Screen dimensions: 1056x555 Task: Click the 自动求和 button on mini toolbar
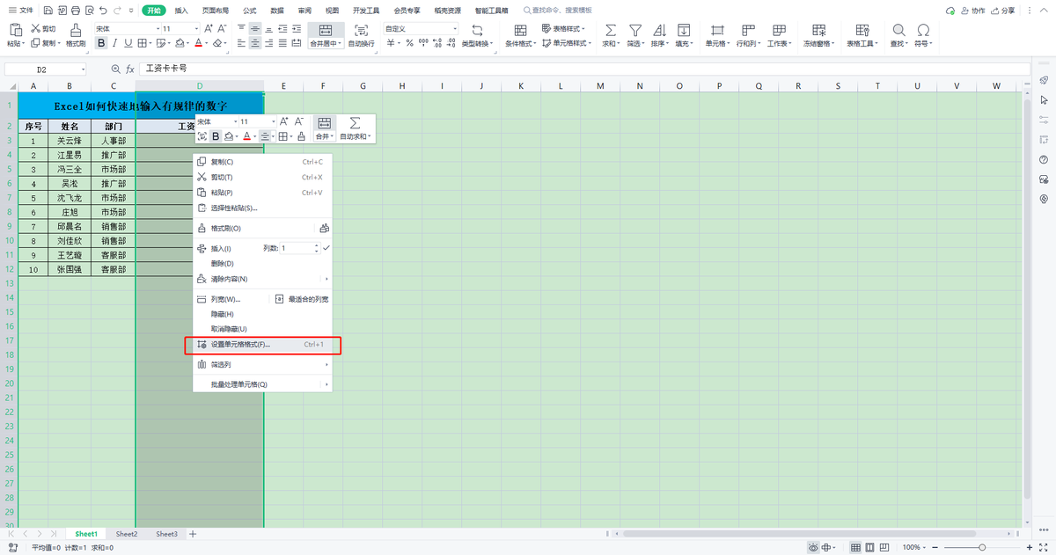[356, 129]
